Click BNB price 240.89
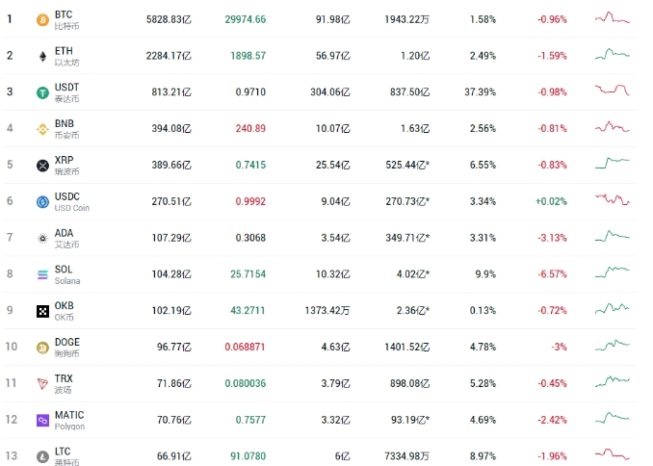Image resolution: width=653 pixels, height=466 pixels. 250,129
